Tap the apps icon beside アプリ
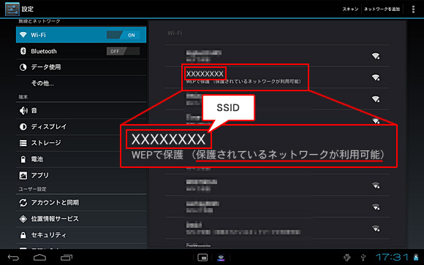 click(23, 175)
